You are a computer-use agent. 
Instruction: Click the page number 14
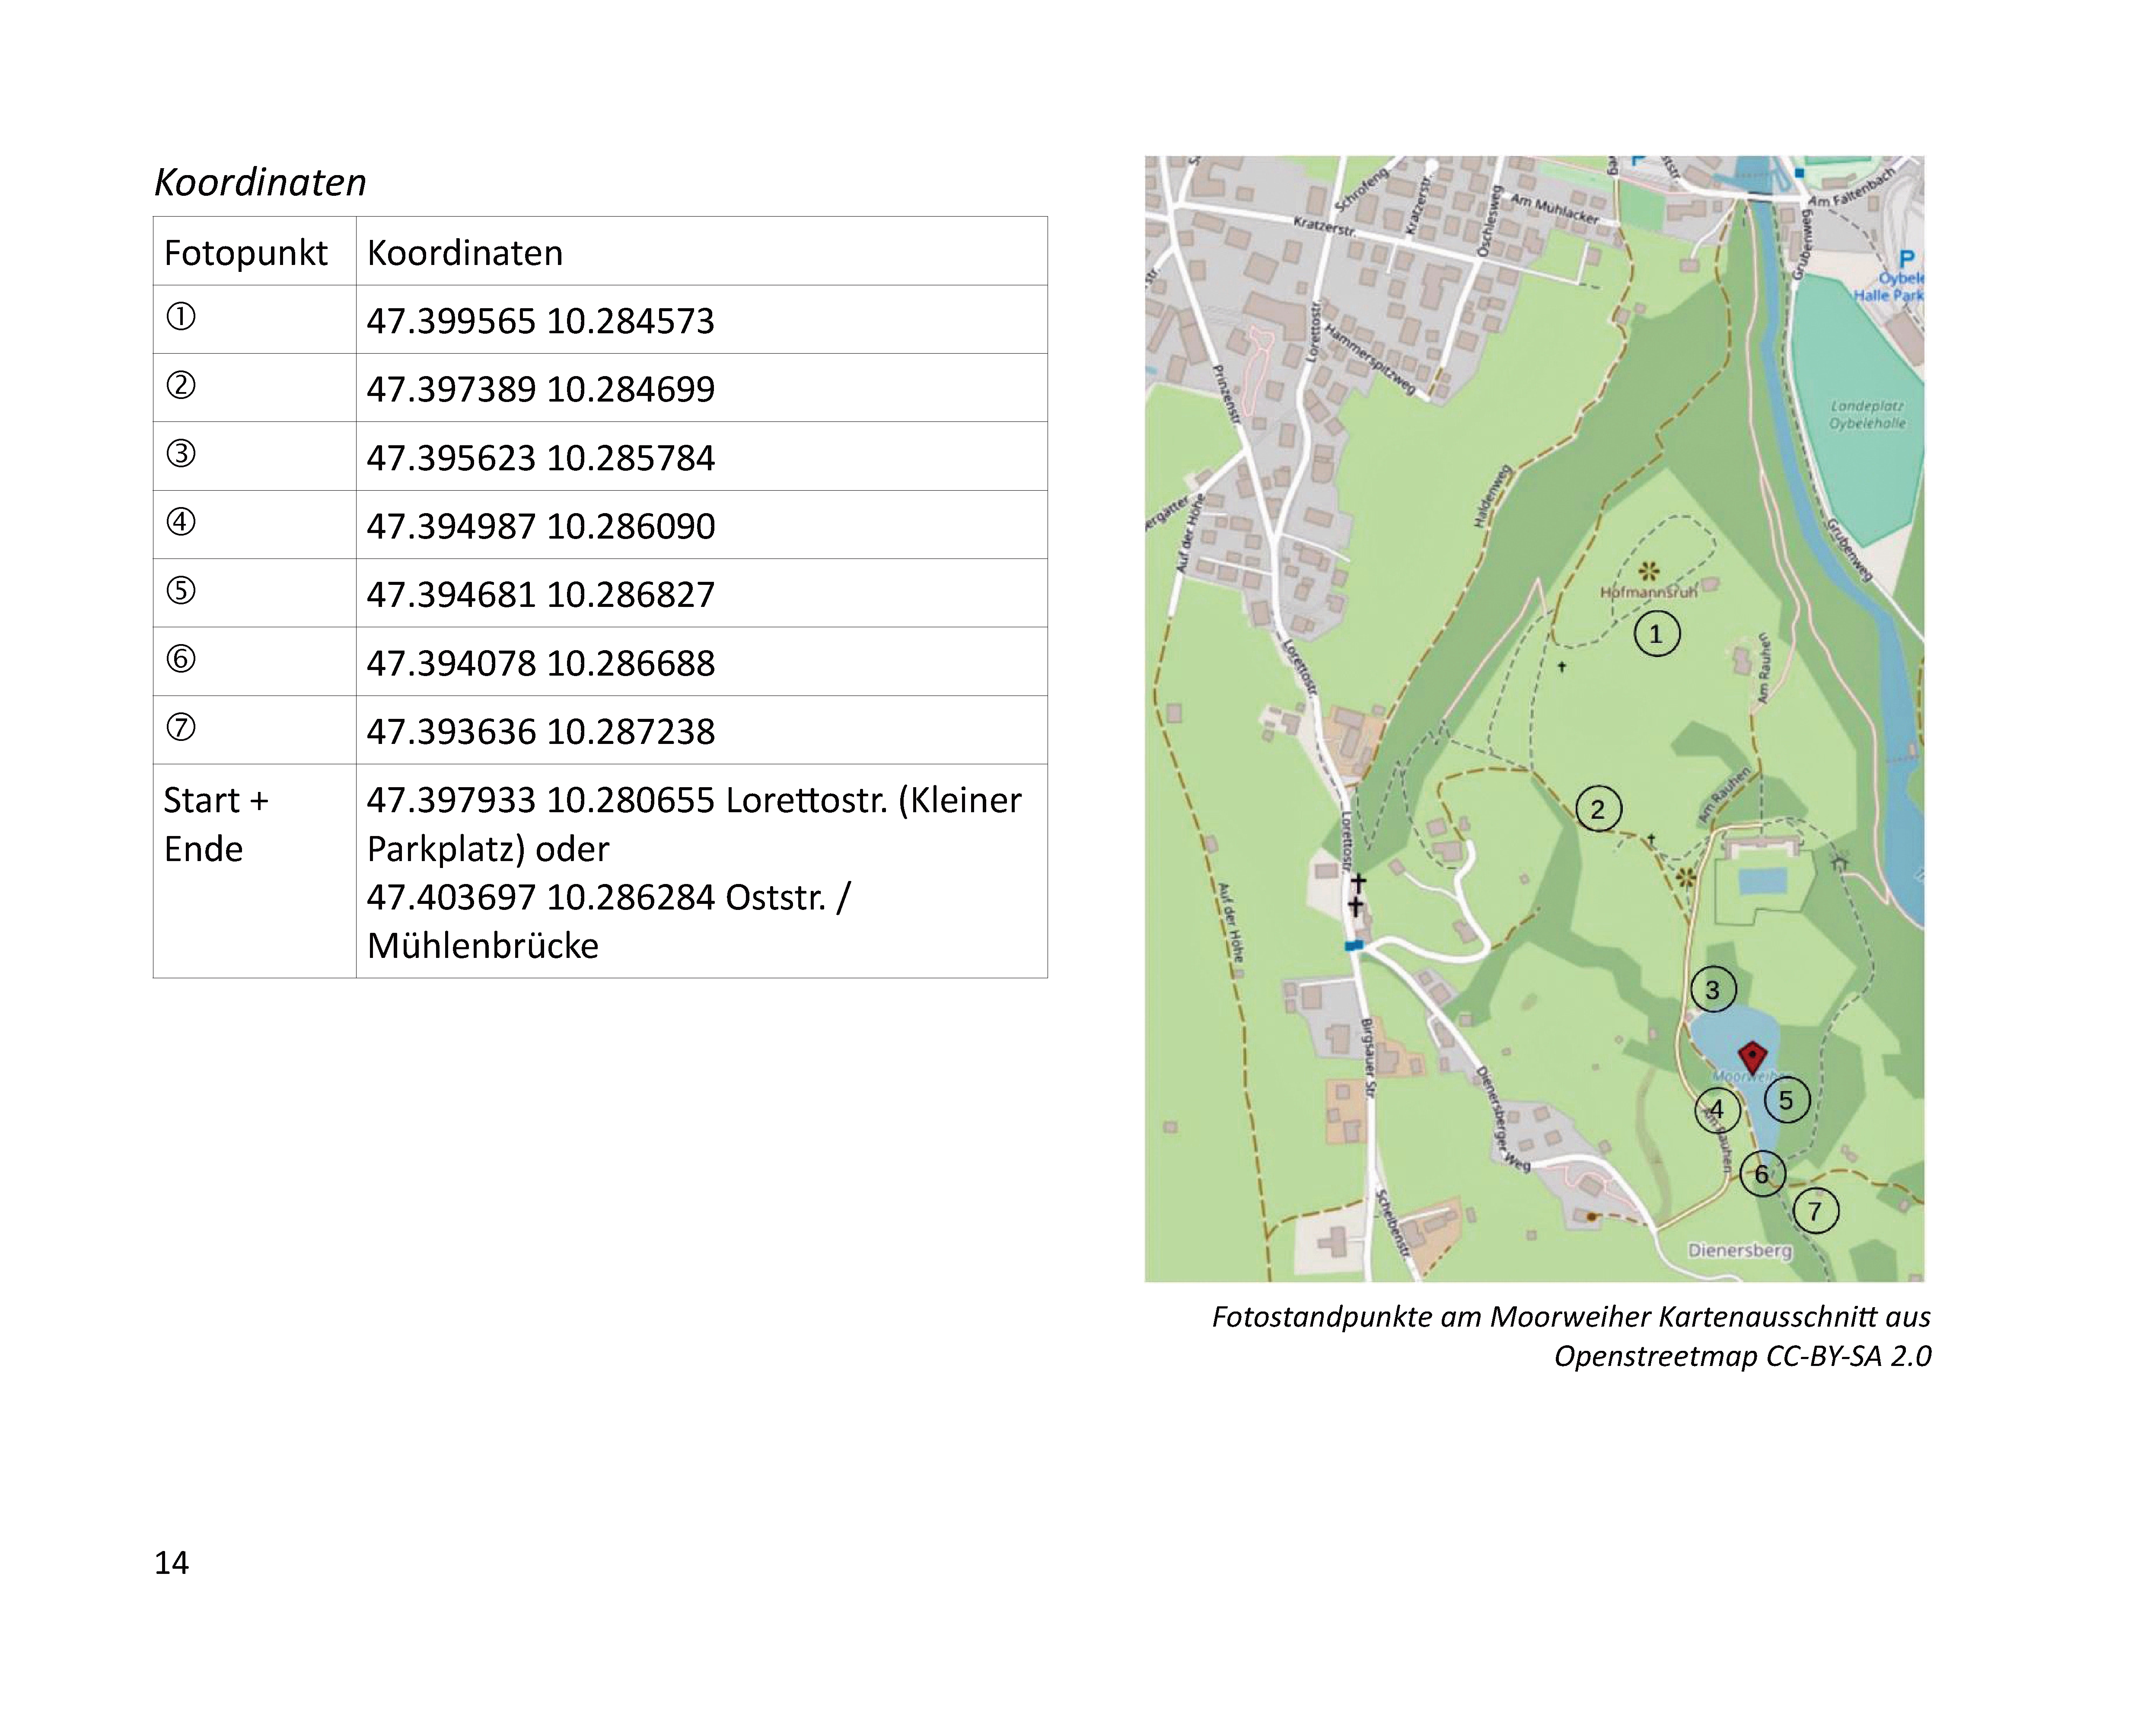click(172, 1563)
